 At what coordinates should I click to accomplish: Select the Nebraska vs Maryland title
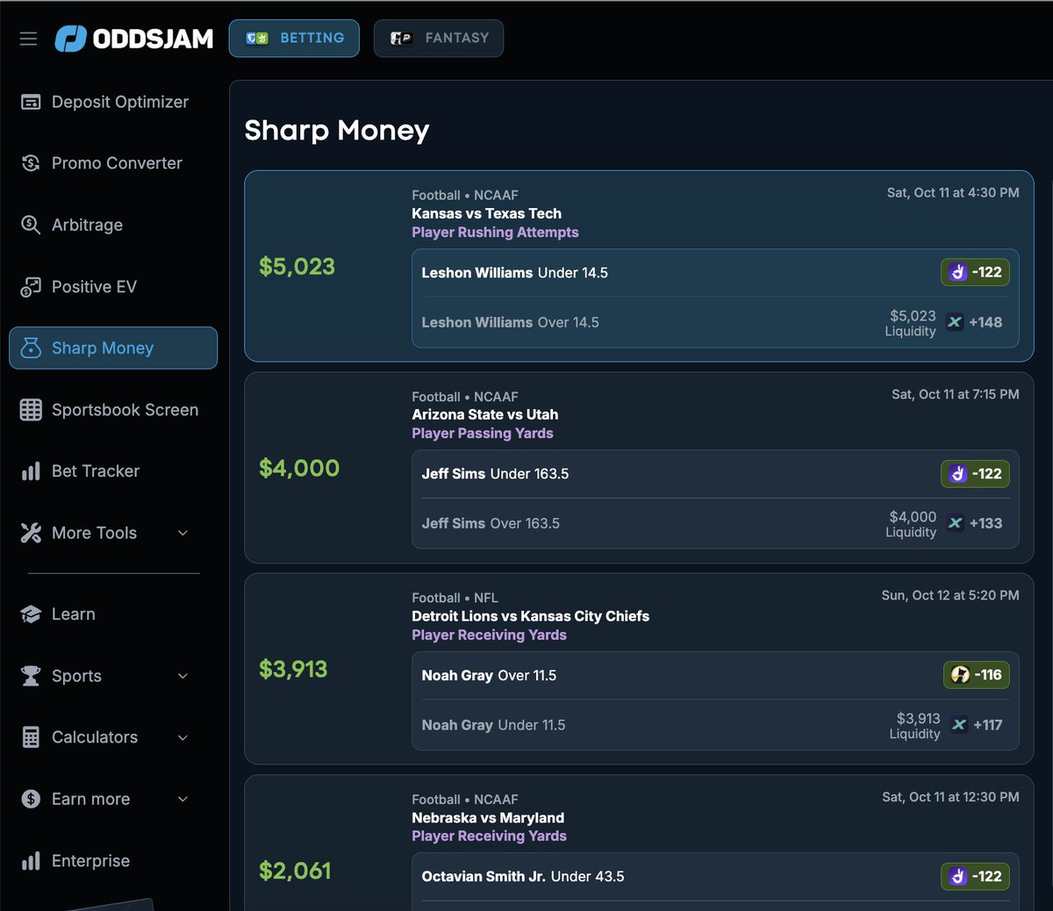[488, 818]
